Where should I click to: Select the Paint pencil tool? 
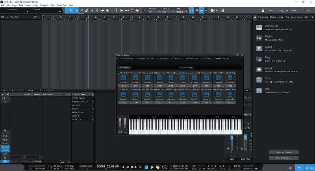[x=92, y=11]
